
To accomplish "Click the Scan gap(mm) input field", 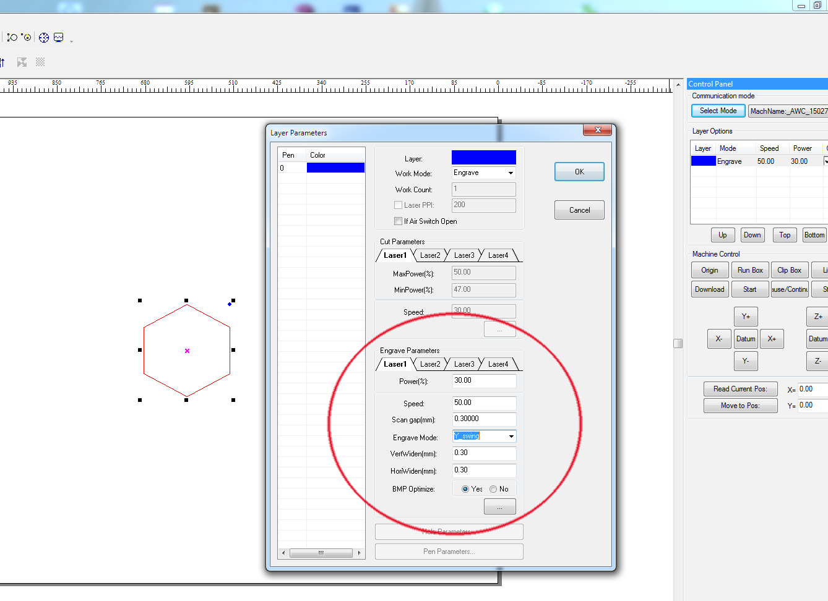I will coord(484,419).
